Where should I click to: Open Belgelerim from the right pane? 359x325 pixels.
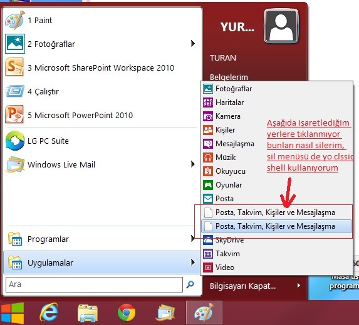pos(229,77)
